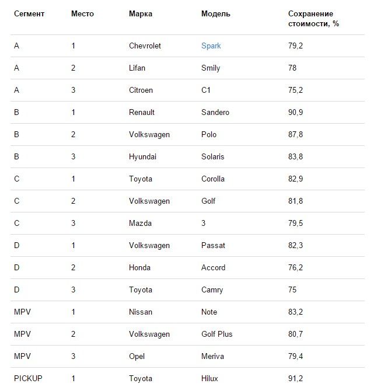Click the Сегмент column header
Viewport: 374px width, 387px height.
tap(29, 14)
